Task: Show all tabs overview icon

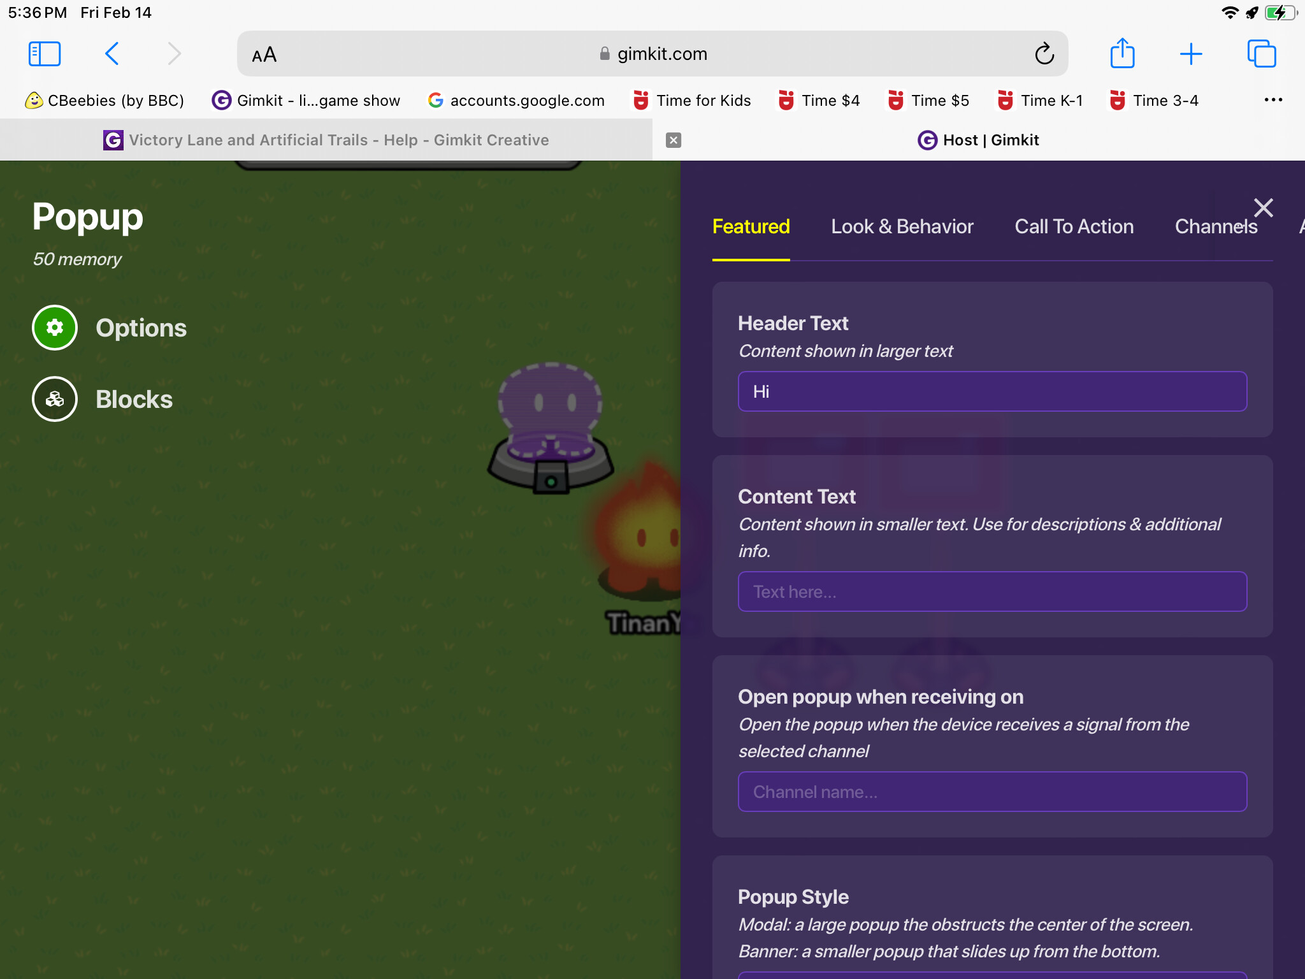Action: click(x=1262, y=54)
